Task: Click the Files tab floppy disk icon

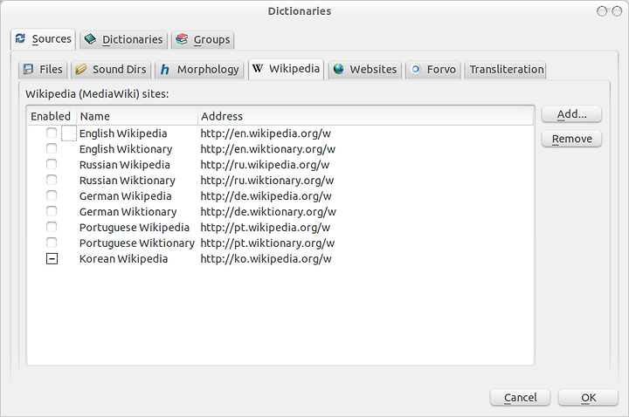Action: pos(28,69)
